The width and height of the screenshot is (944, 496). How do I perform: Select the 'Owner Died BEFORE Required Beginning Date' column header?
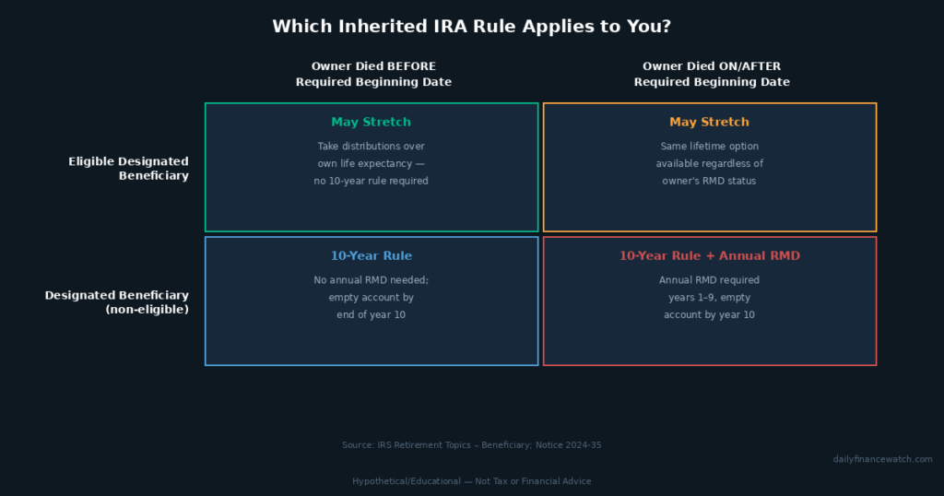coord(373,74)
